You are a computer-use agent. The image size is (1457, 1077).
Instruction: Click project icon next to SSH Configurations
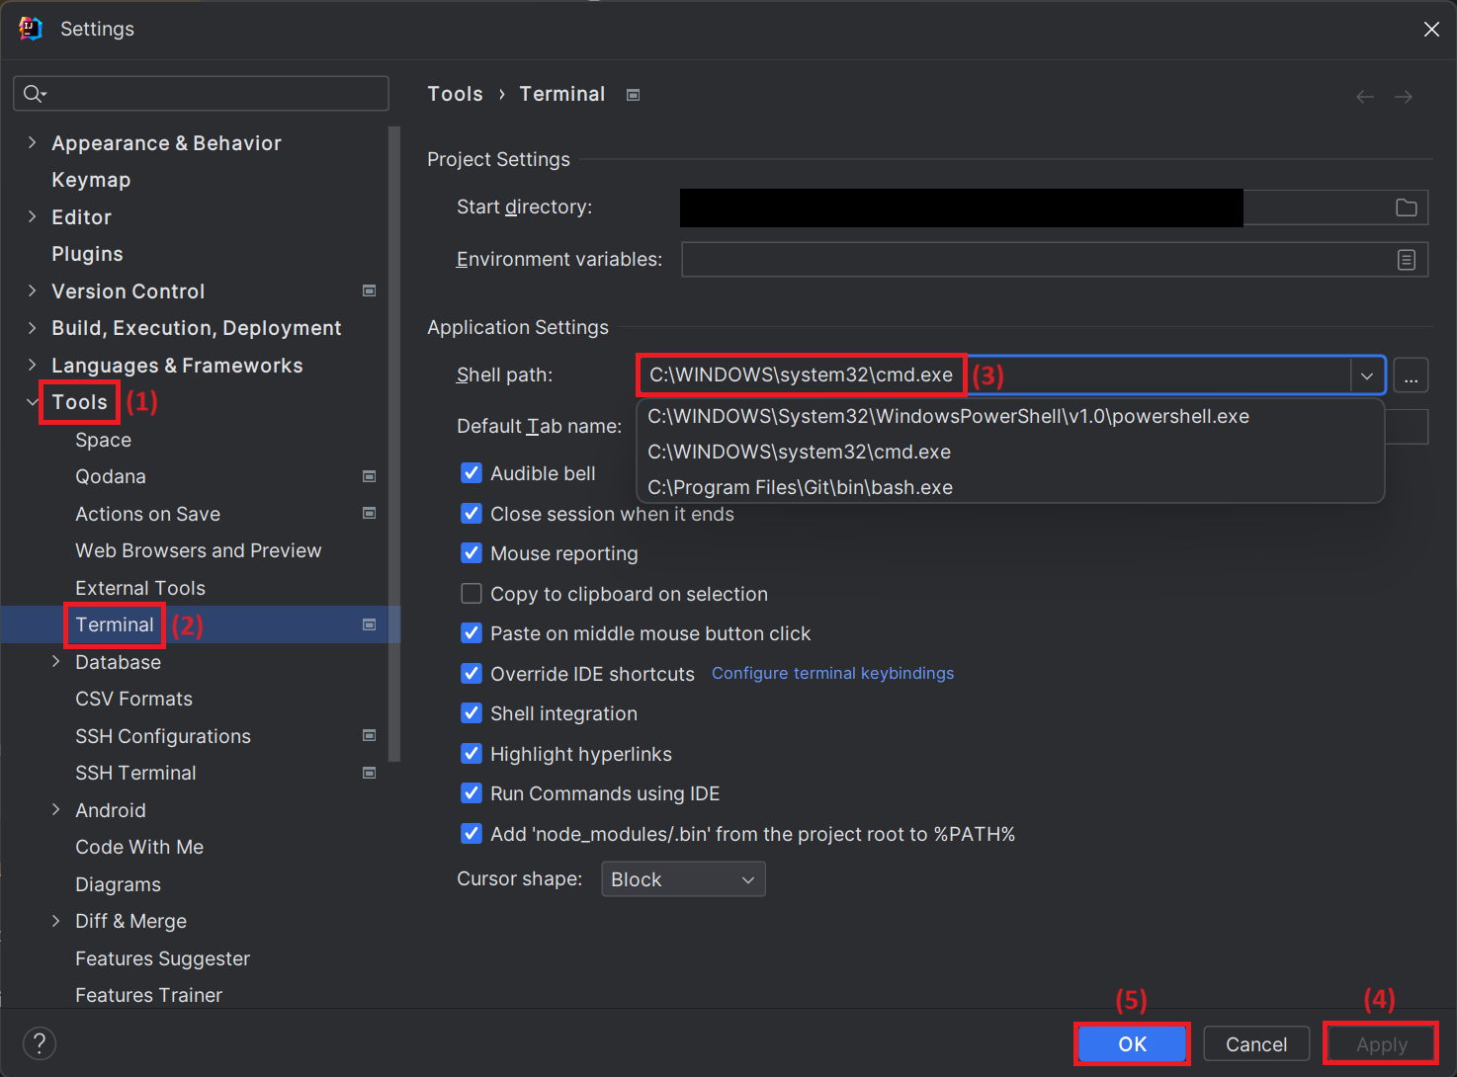click(370, 736)
